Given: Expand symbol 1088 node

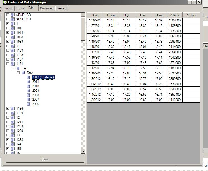Looking at the screenshot, I should click(x=8, y=37).
